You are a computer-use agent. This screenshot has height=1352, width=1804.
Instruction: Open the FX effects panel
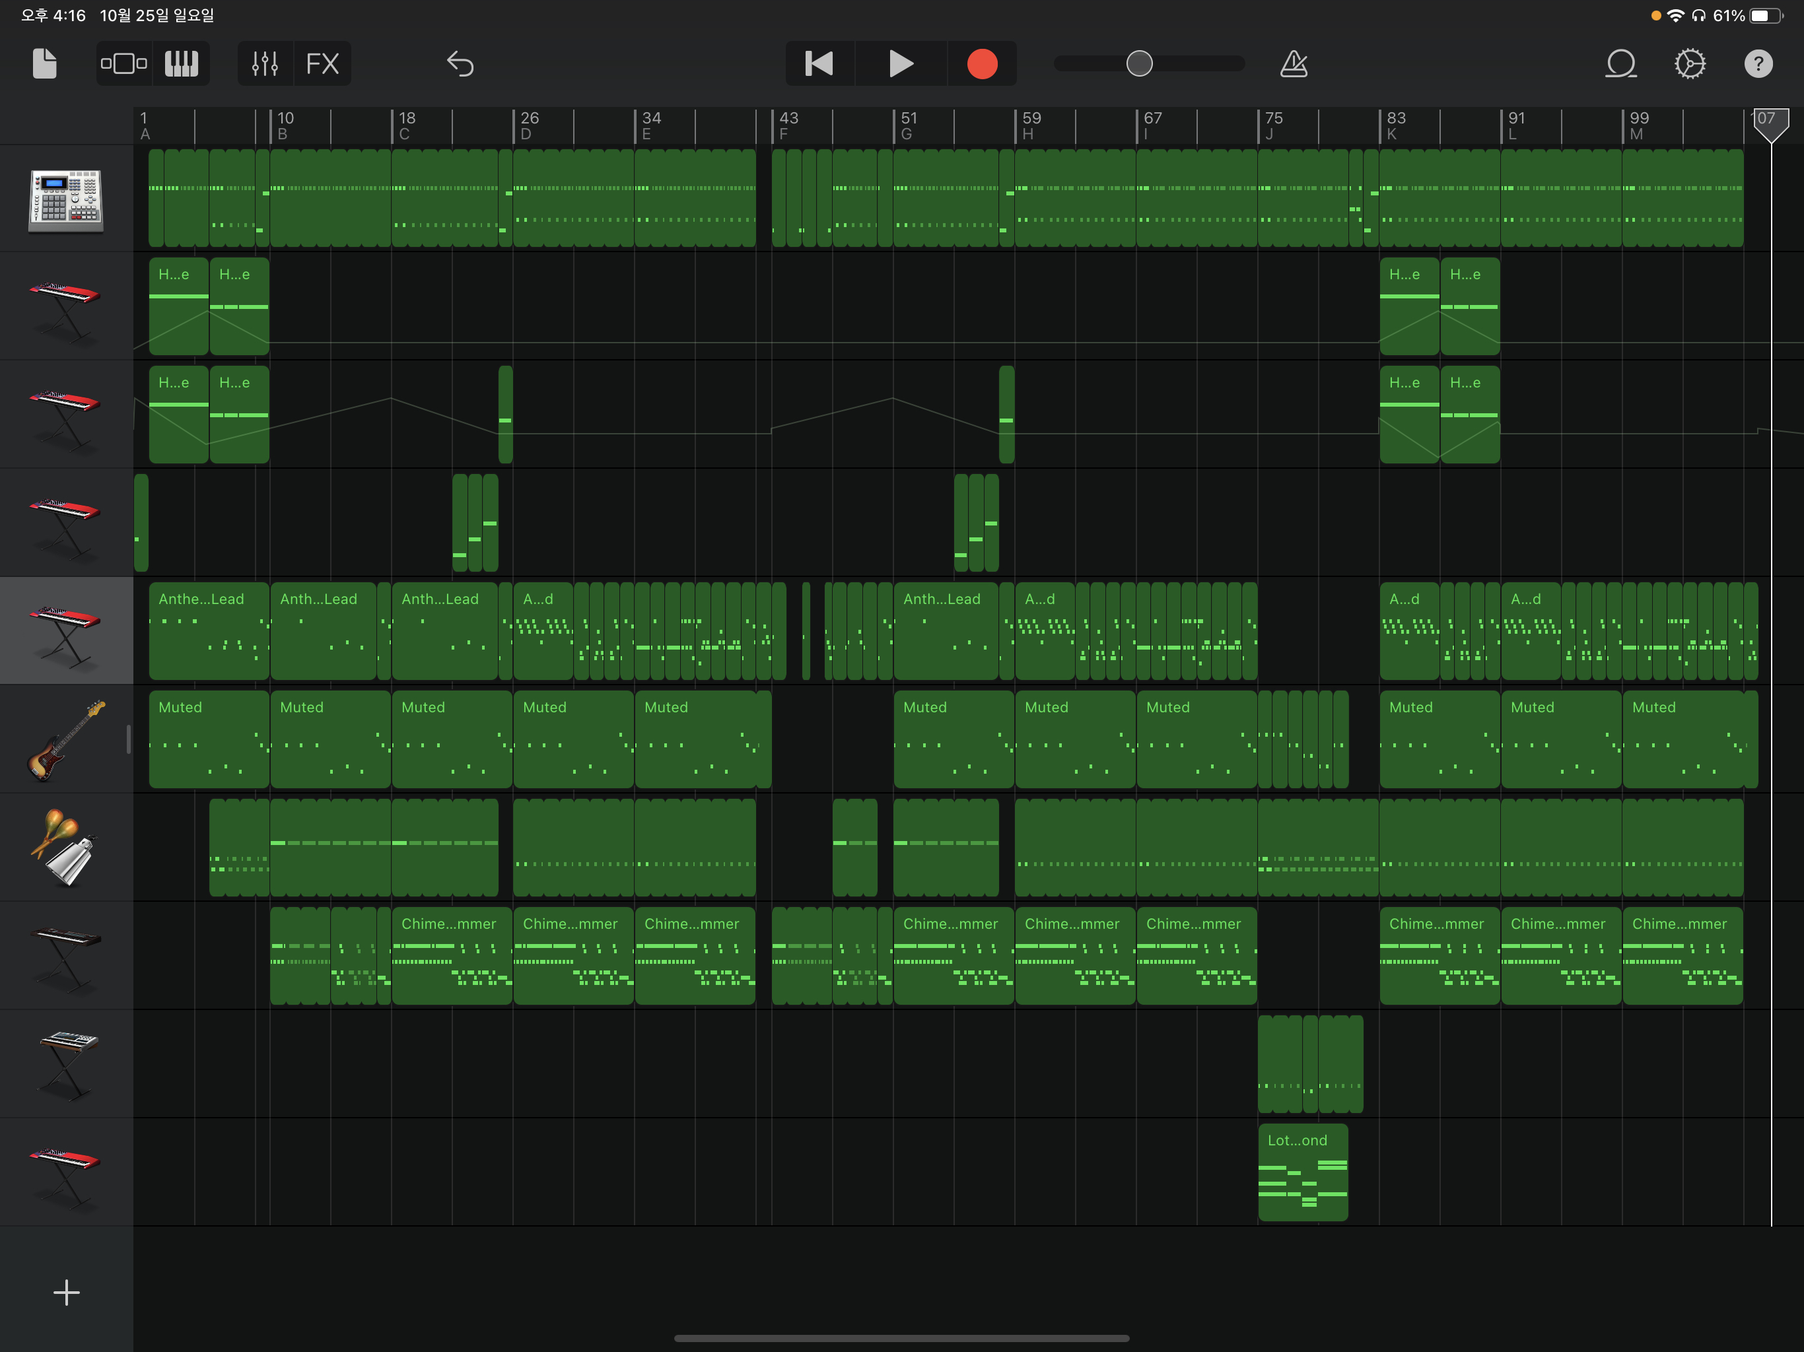(x=322, y=63)
